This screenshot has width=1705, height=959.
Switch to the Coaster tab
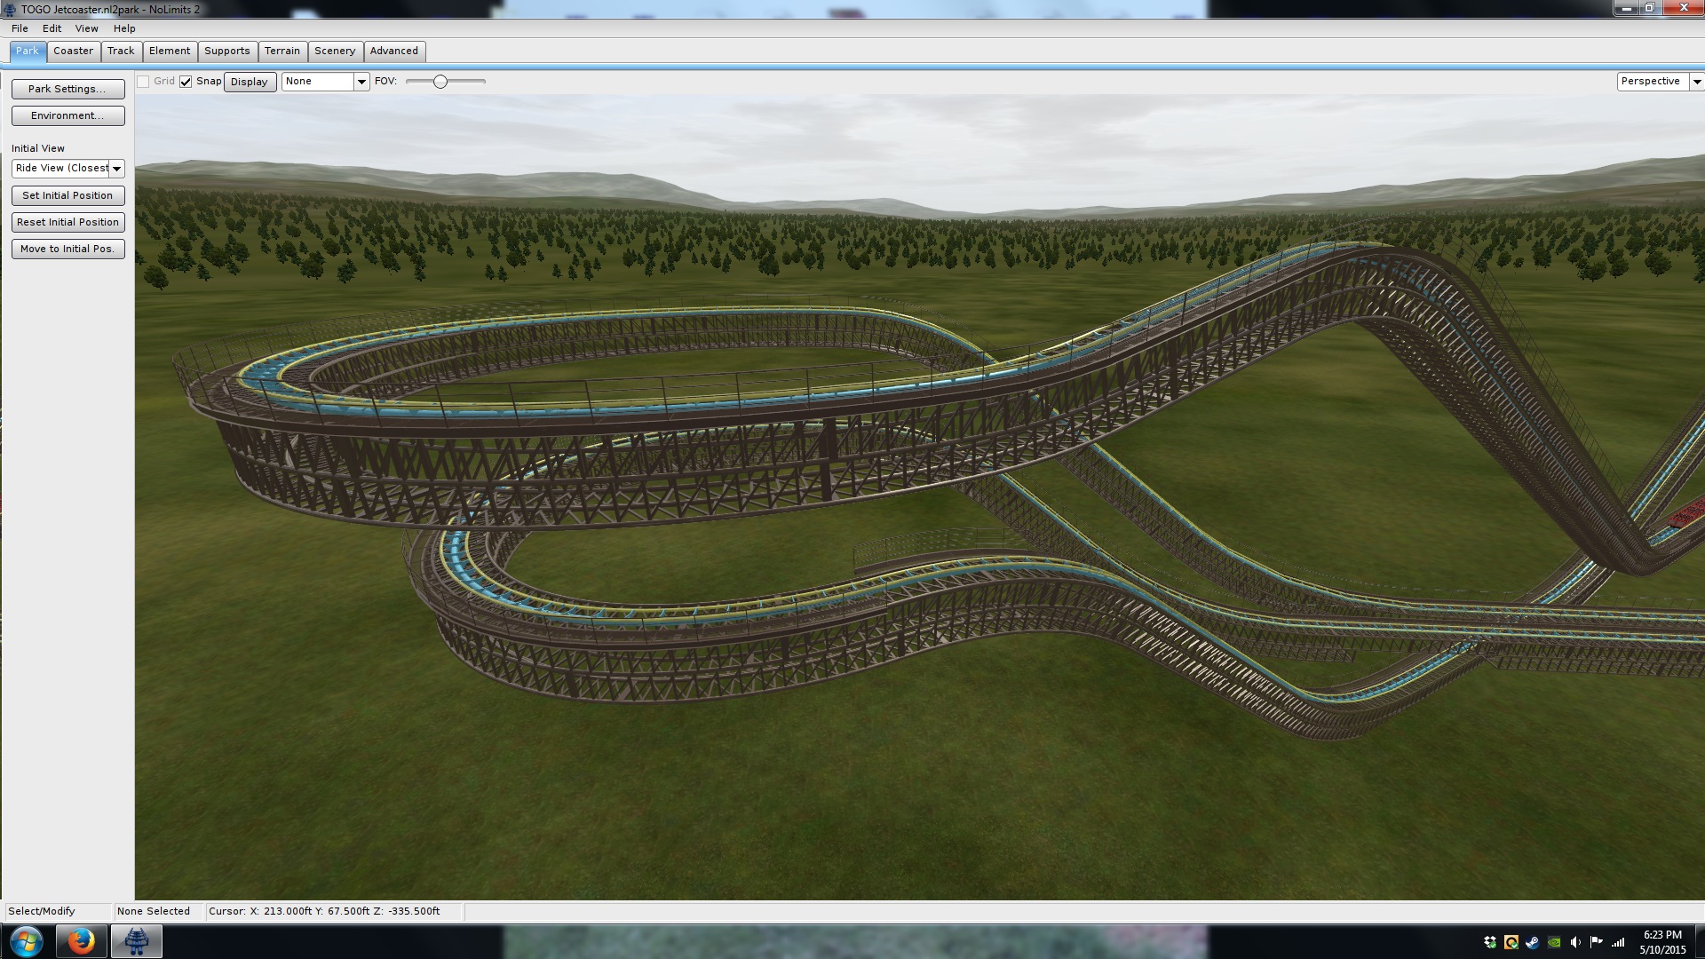click(73, 51)
